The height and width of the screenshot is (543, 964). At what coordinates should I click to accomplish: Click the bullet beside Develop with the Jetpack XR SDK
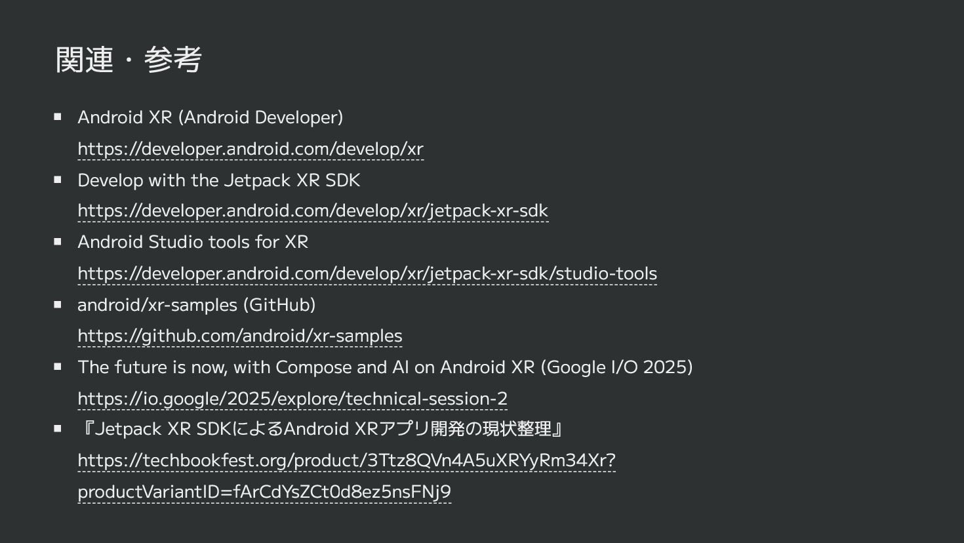pyautogui.click(x=58, y=179)
